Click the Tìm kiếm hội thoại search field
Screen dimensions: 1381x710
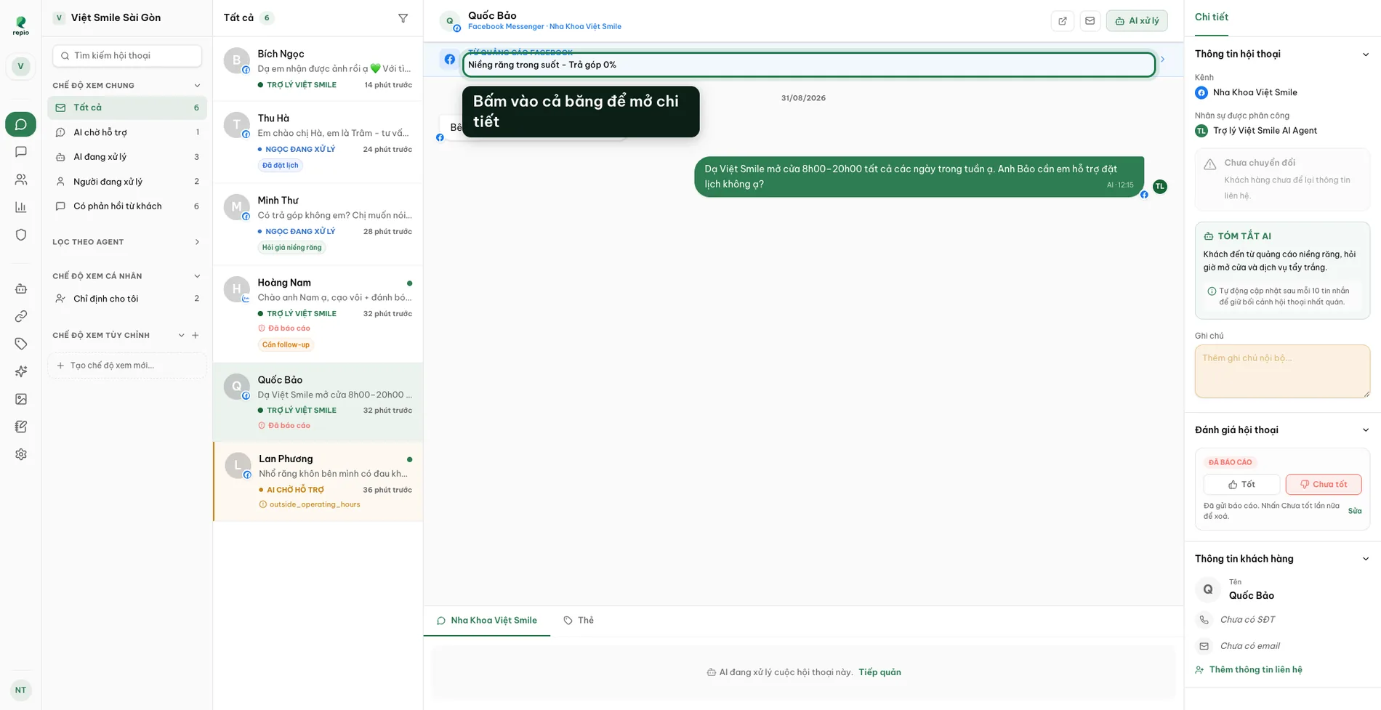pyautogui.click(x=127, y=56)
